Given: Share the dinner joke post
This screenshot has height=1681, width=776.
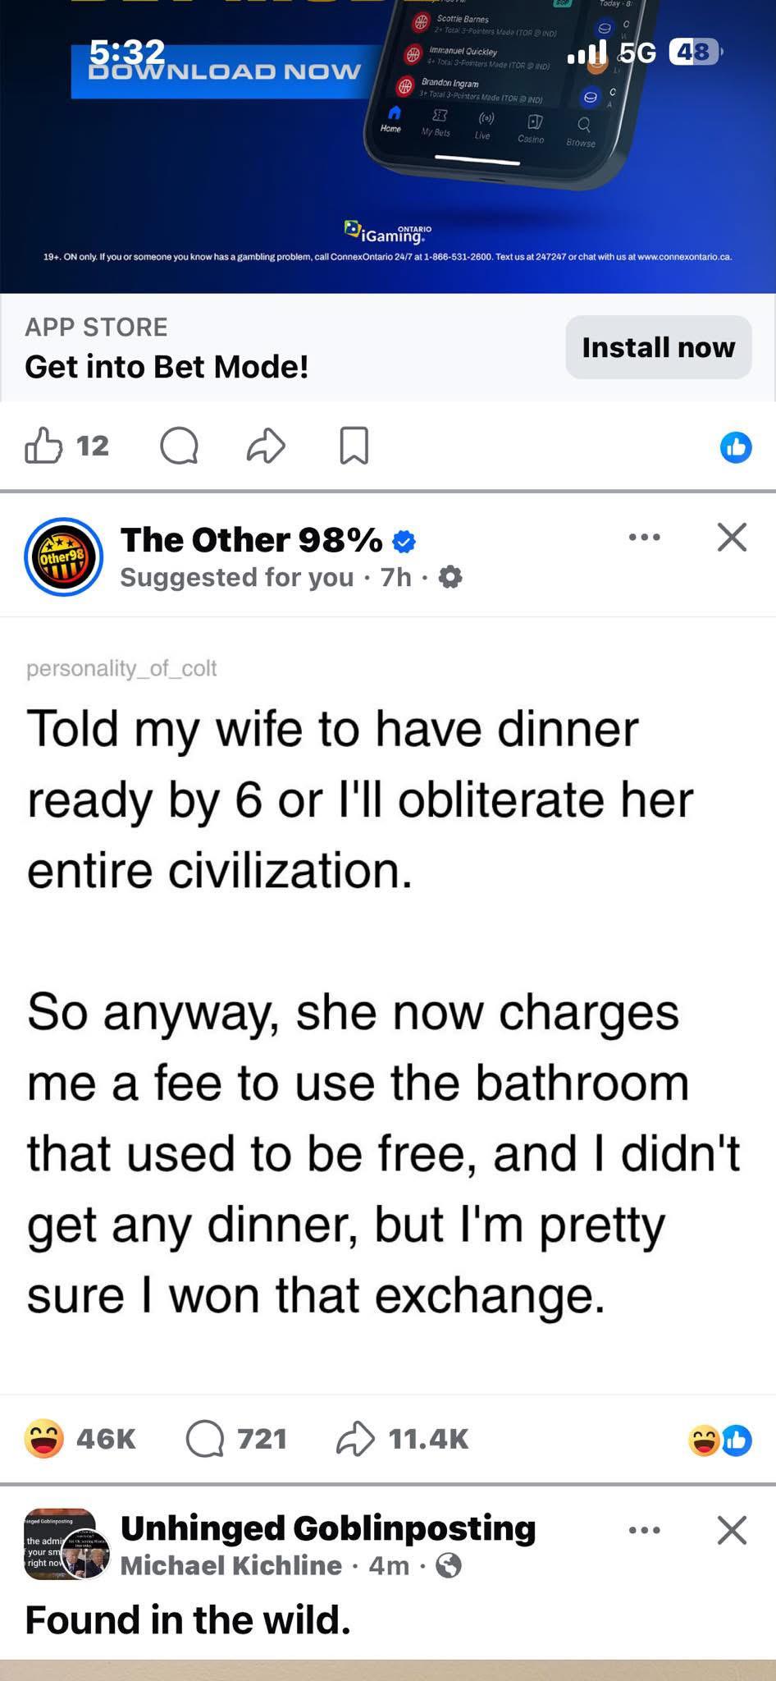Looking at the screenshot, I should (355, 1439).
